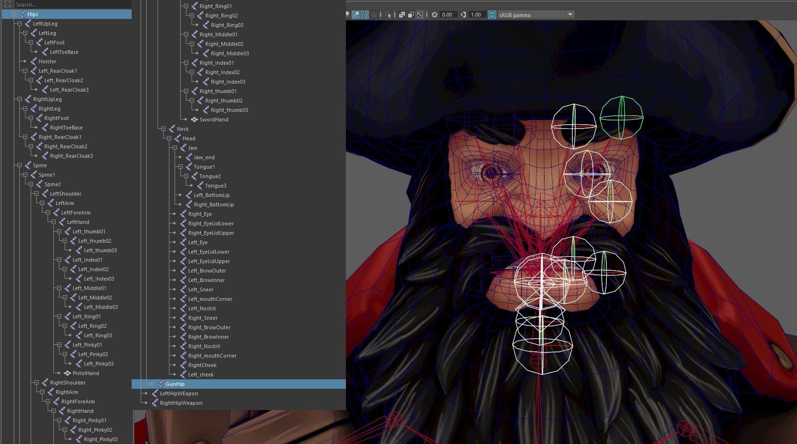Collapse the Spine branch
This screenshot has width=797, height=444.
click(x=19, y=165)
